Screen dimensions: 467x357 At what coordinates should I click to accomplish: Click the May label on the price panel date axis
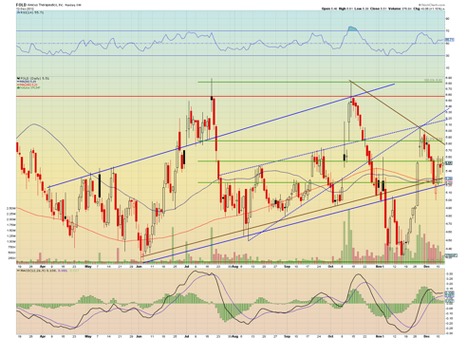(x=88, y=267)
